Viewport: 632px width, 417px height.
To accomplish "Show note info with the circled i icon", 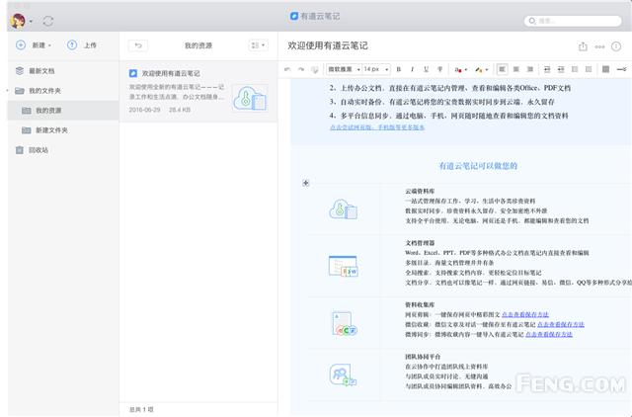I will (616, 46).
